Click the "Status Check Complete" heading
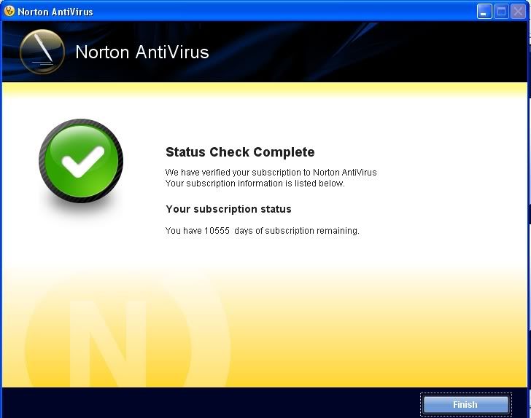The height and width of the screenshot is (418, 531). tap(240, 152)
